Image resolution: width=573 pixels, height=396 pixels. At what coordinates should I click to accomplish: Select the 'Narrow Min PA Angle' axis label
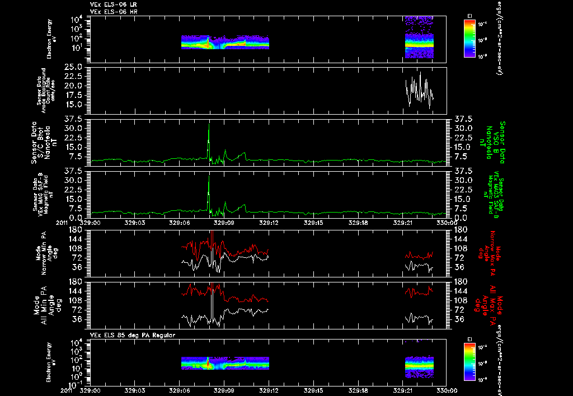(x=47, y=253)
